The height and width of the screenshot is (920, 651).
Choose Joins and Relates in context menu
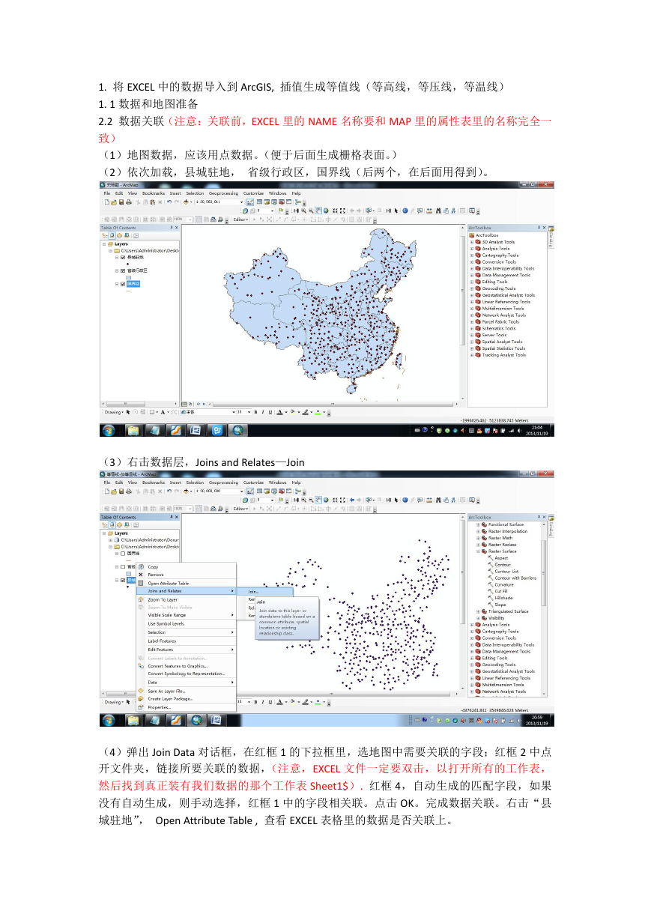(x=187, y=590)
